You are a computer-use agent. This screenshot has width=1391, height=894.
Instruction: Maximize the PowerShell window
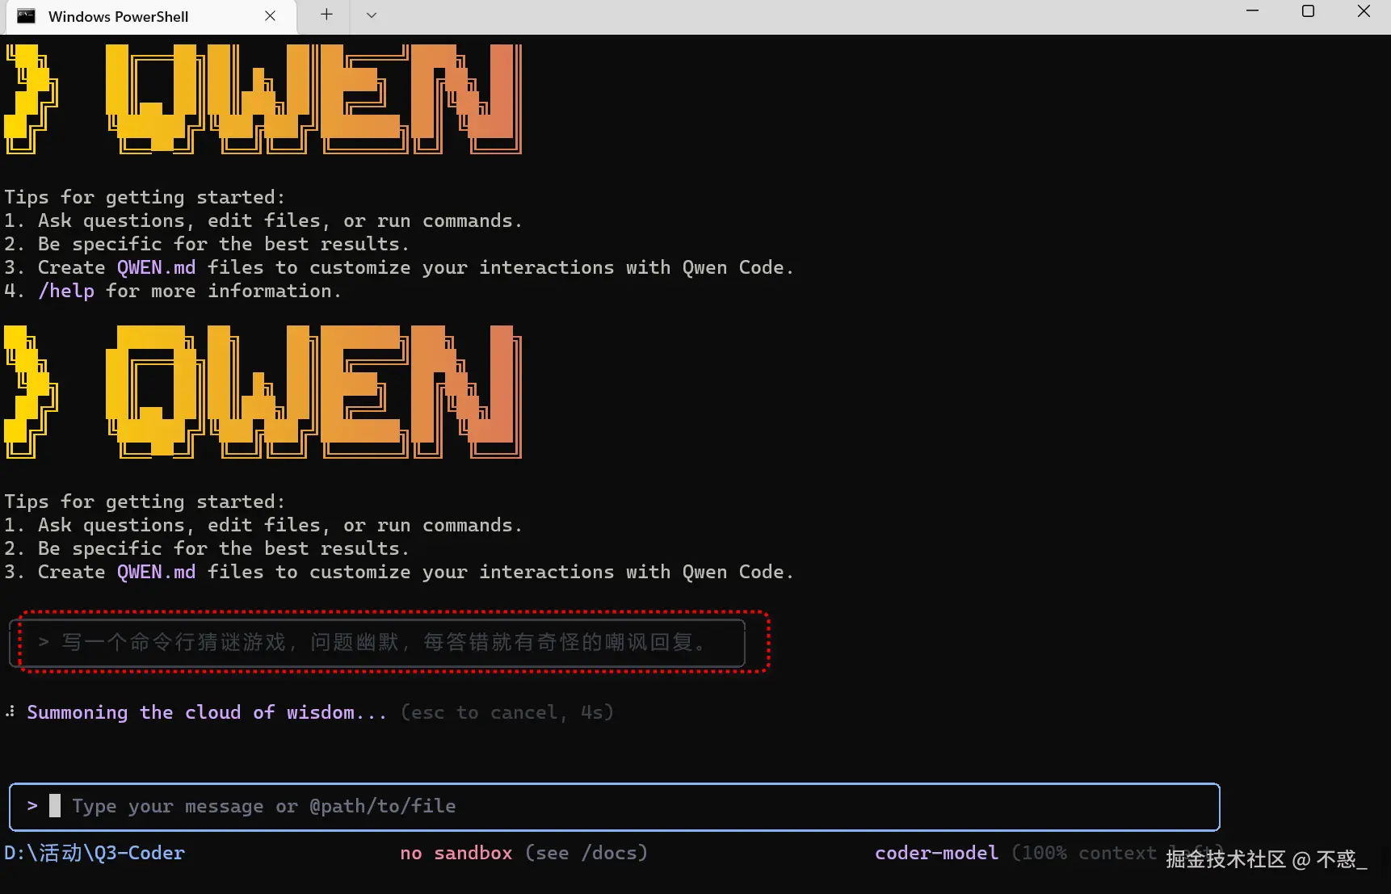tap(1309, 11)
